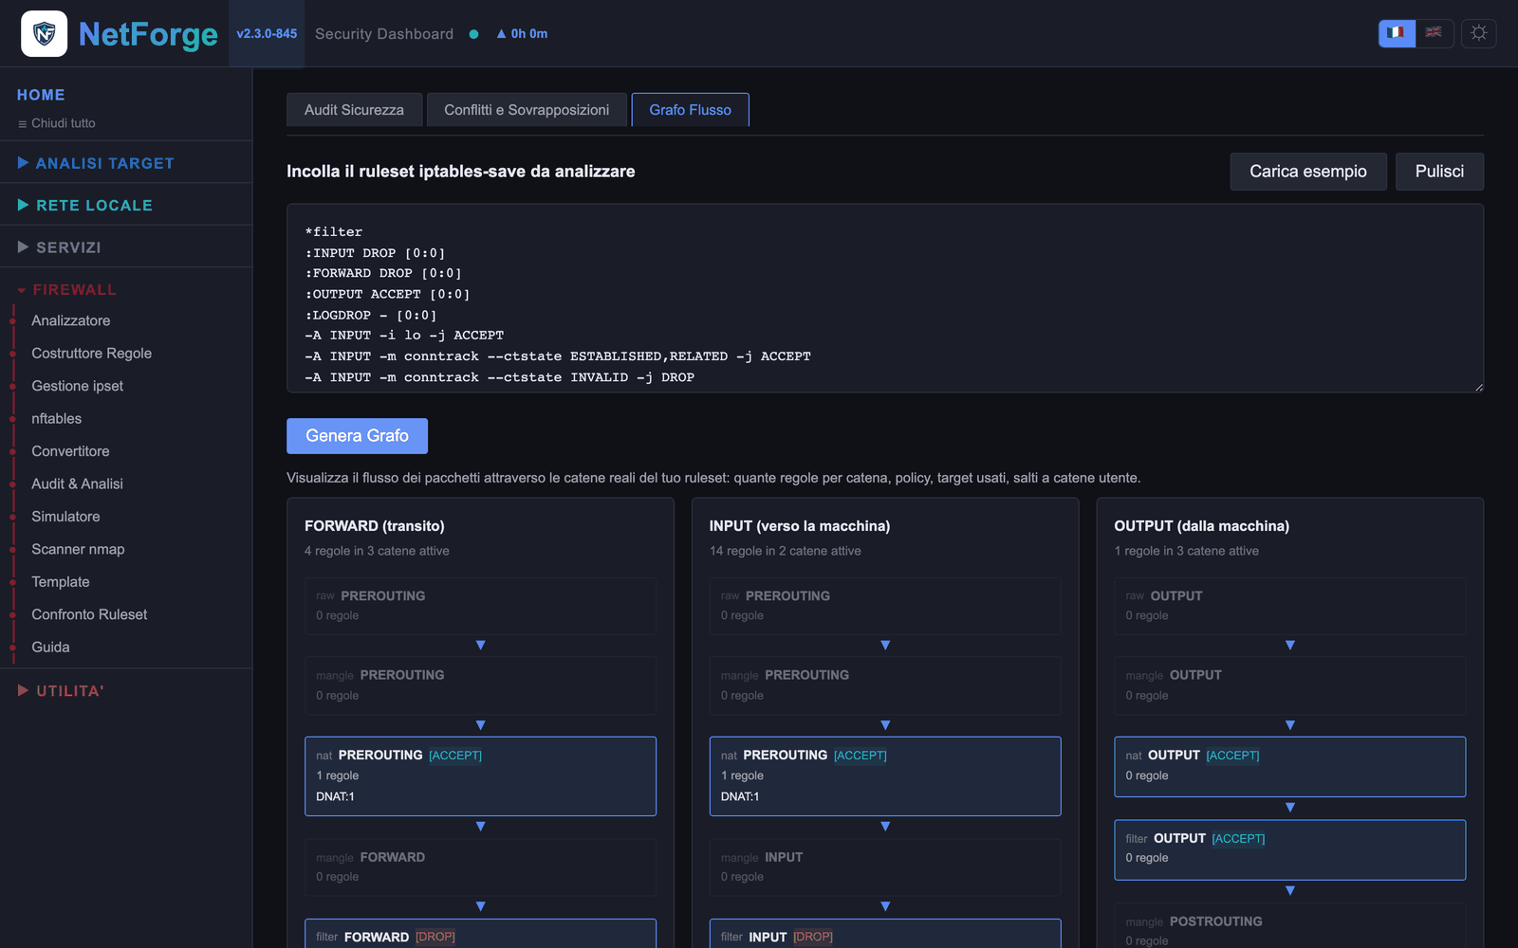Click raw PREROUTING node in FORWARD column
The height and width of the screenshot is (948, 1518).
480,606
